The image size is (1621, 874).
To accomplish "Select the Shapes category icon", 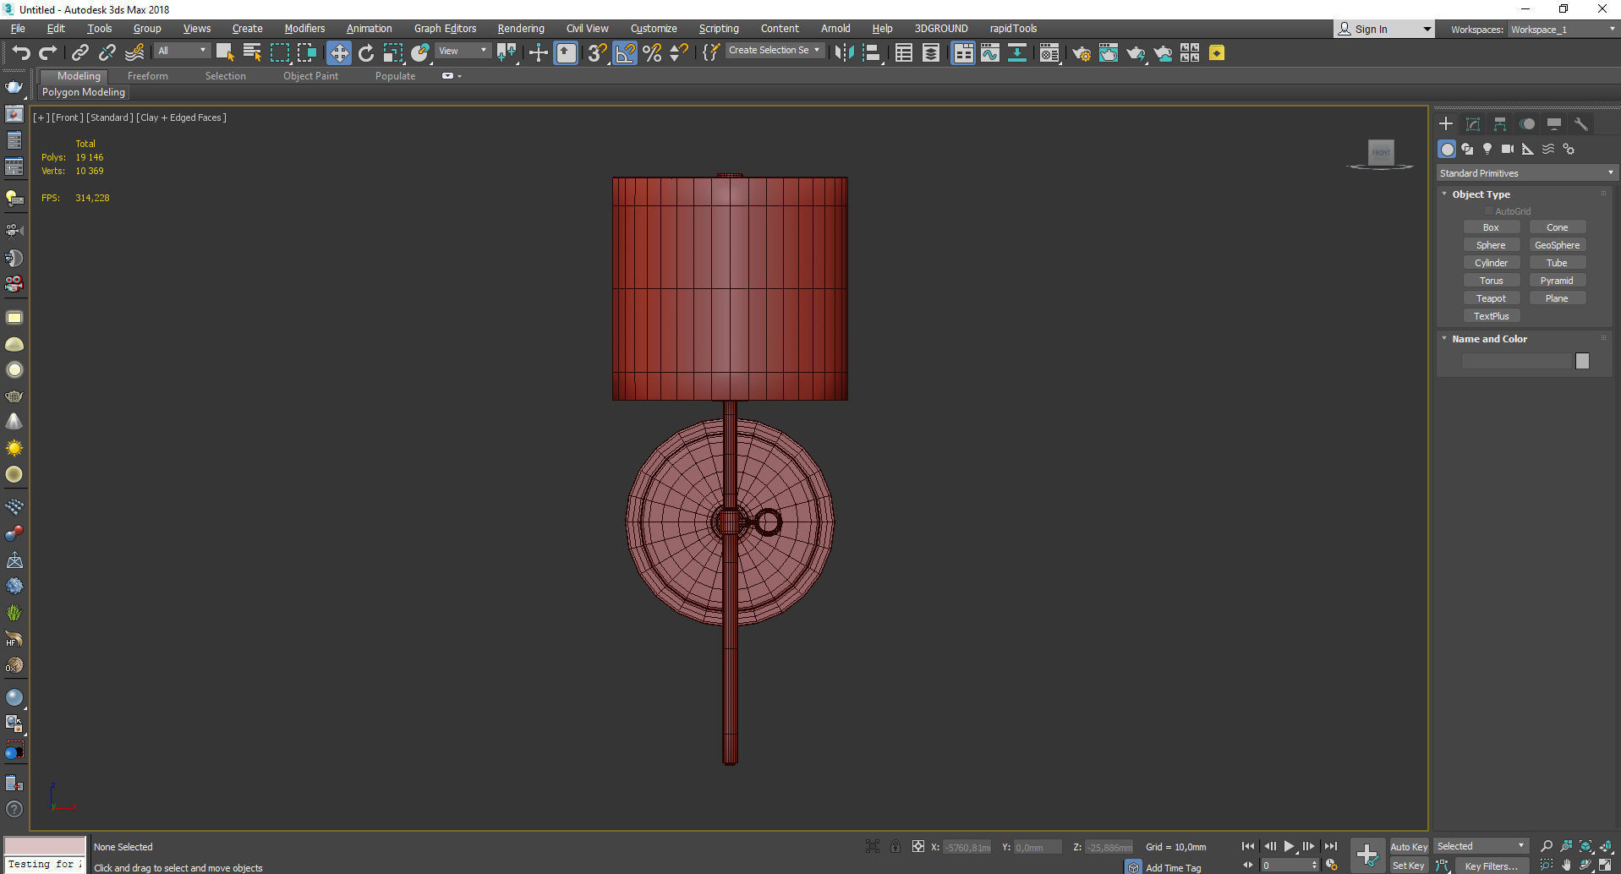I will click(1467, 149).
